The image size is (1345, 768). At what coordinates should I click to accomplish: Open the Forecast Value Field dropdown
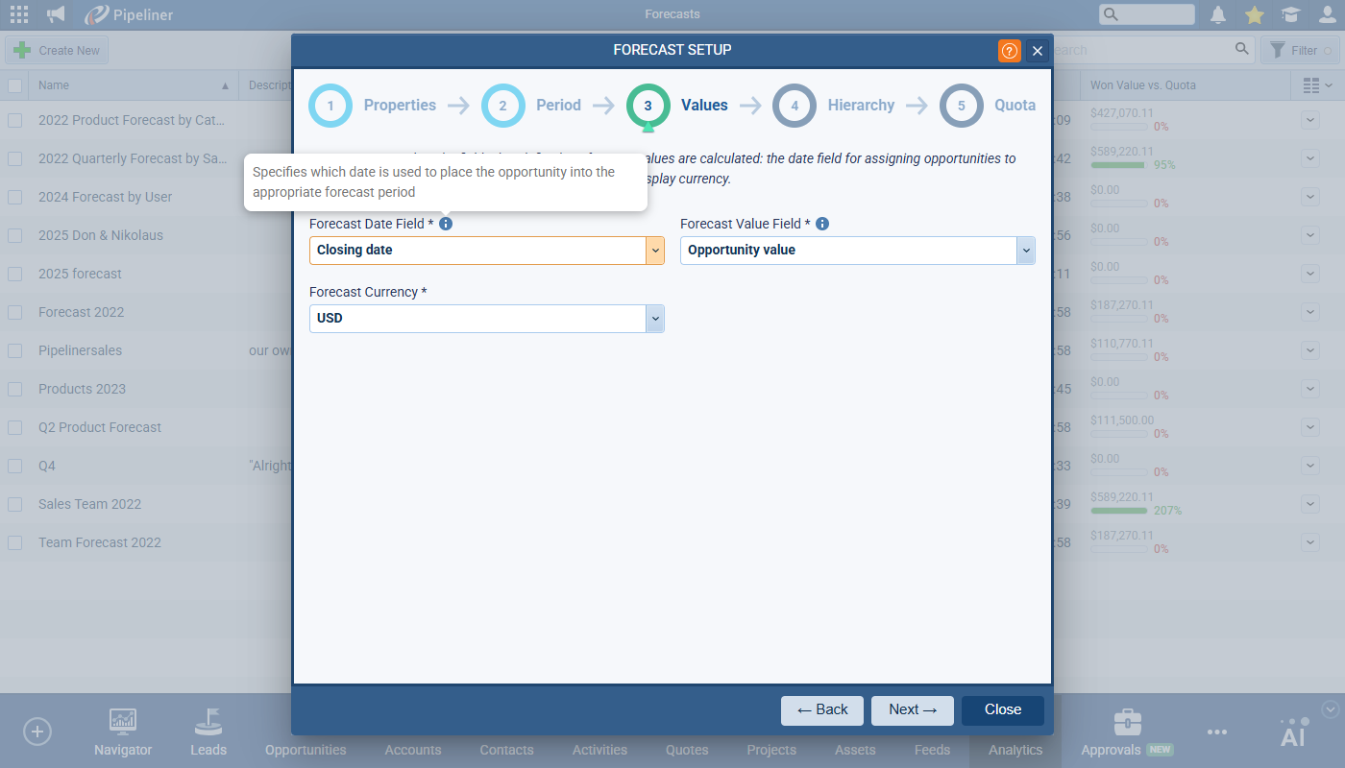1025,251
